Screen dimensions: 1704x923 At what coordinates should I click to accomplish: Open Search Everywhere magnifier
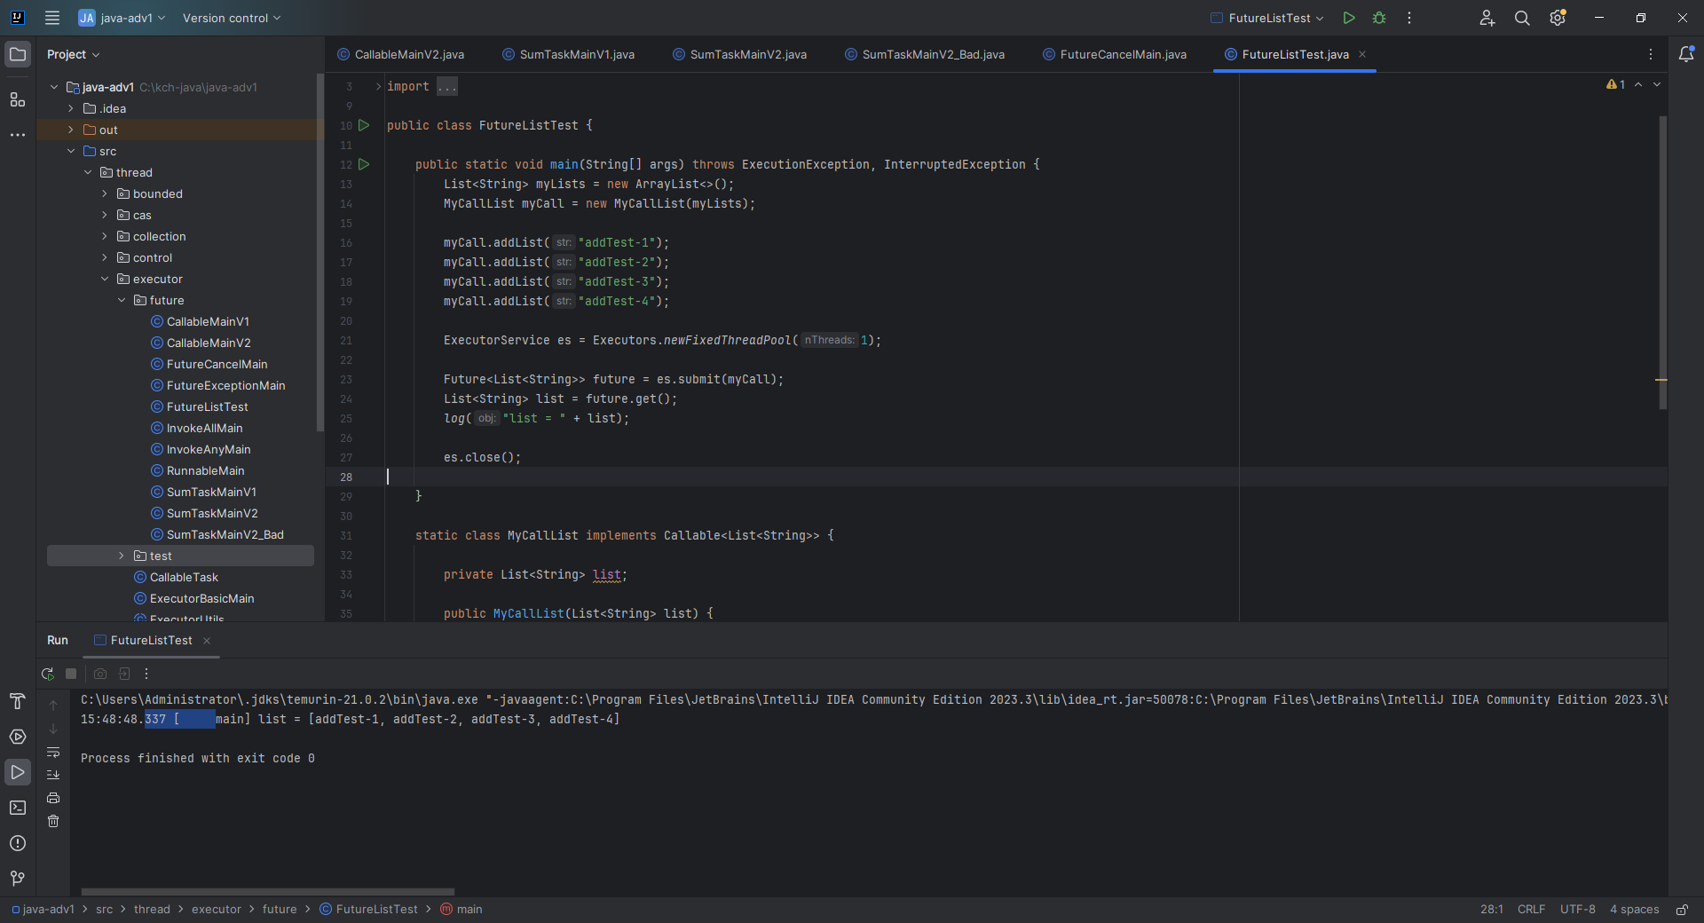pyautogui.click(x=1522, y=18)
